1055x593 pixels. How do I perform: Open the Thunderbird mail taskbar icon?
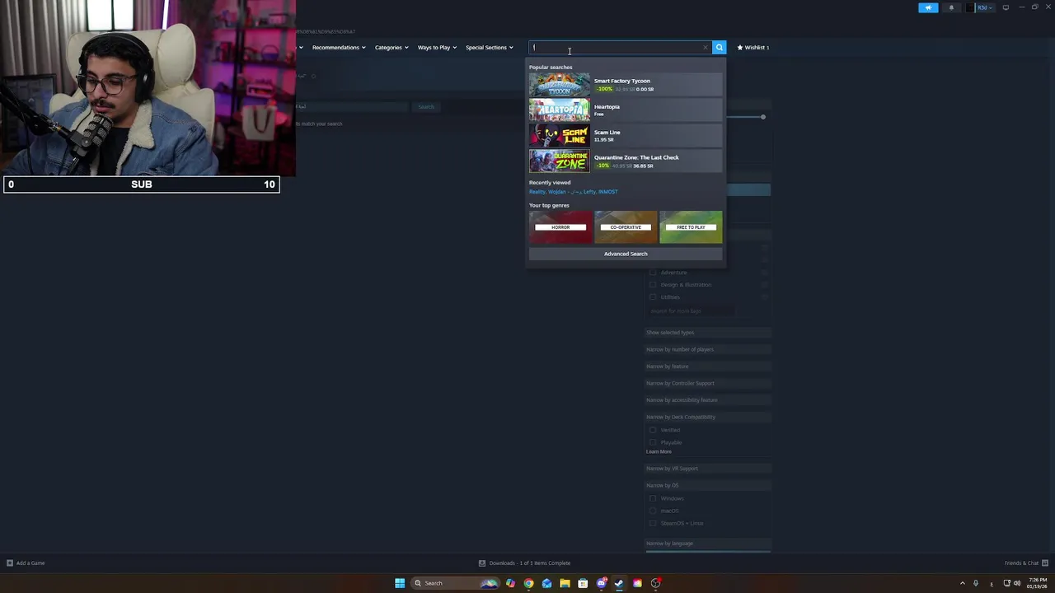click(546, 583)
